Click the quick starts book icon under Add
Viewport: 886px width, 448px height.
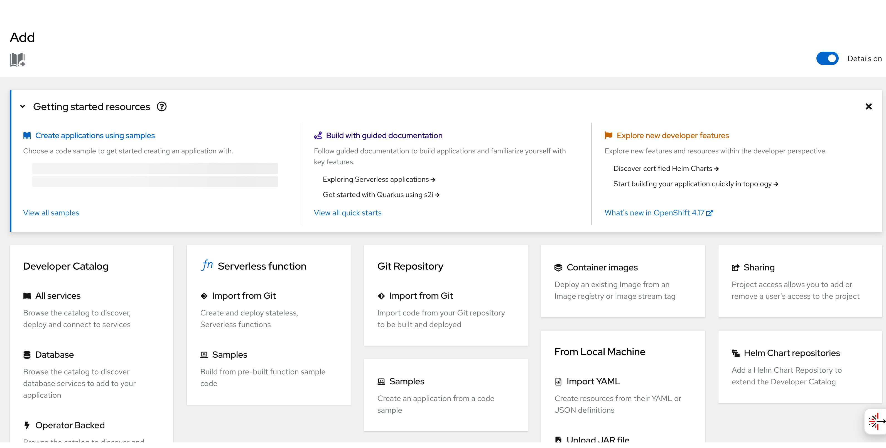coord(17,60)
